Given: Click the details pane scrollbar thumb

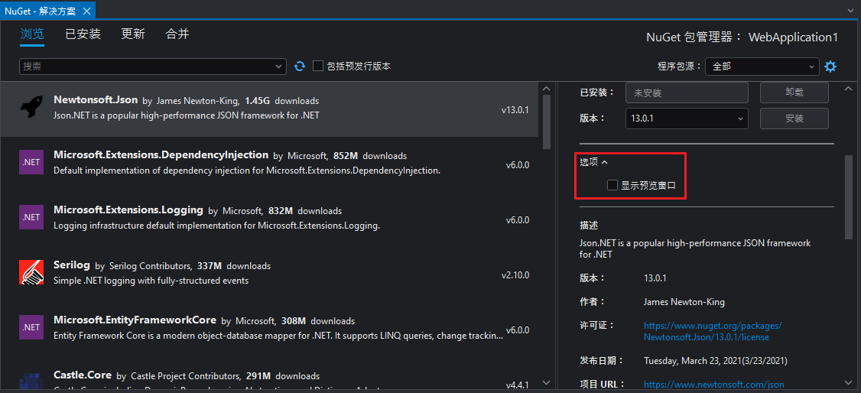Looking at the screenshot, I should coord(848,197).
